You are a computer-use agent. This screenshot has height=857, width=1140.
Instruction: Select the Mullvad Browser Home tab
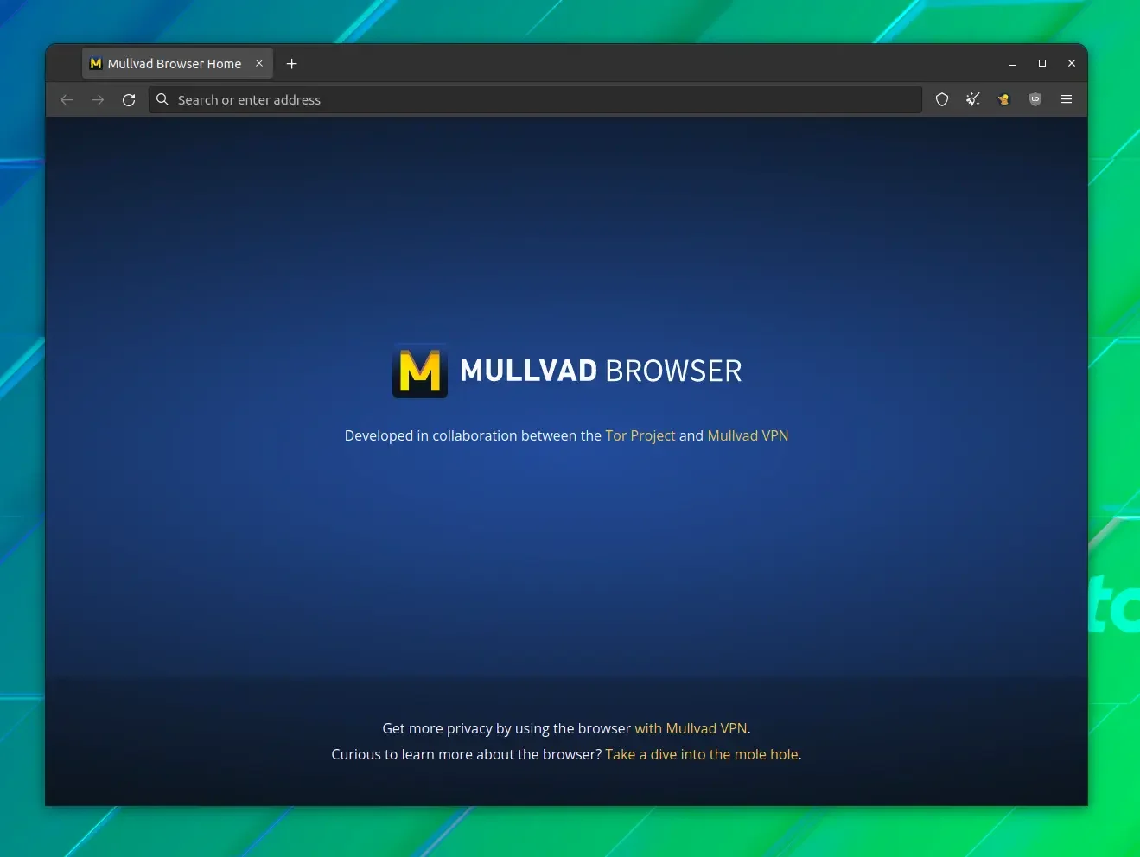coord(177,64)
